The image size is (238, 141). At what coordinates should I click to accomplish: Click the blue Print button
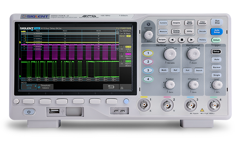126,101
